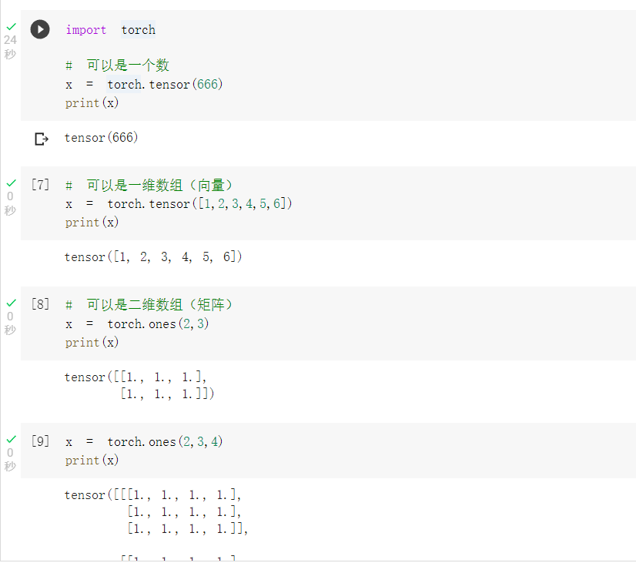Click the green checkmark beside cell [7]
636x563 pixels.
[x=11, y=183]
